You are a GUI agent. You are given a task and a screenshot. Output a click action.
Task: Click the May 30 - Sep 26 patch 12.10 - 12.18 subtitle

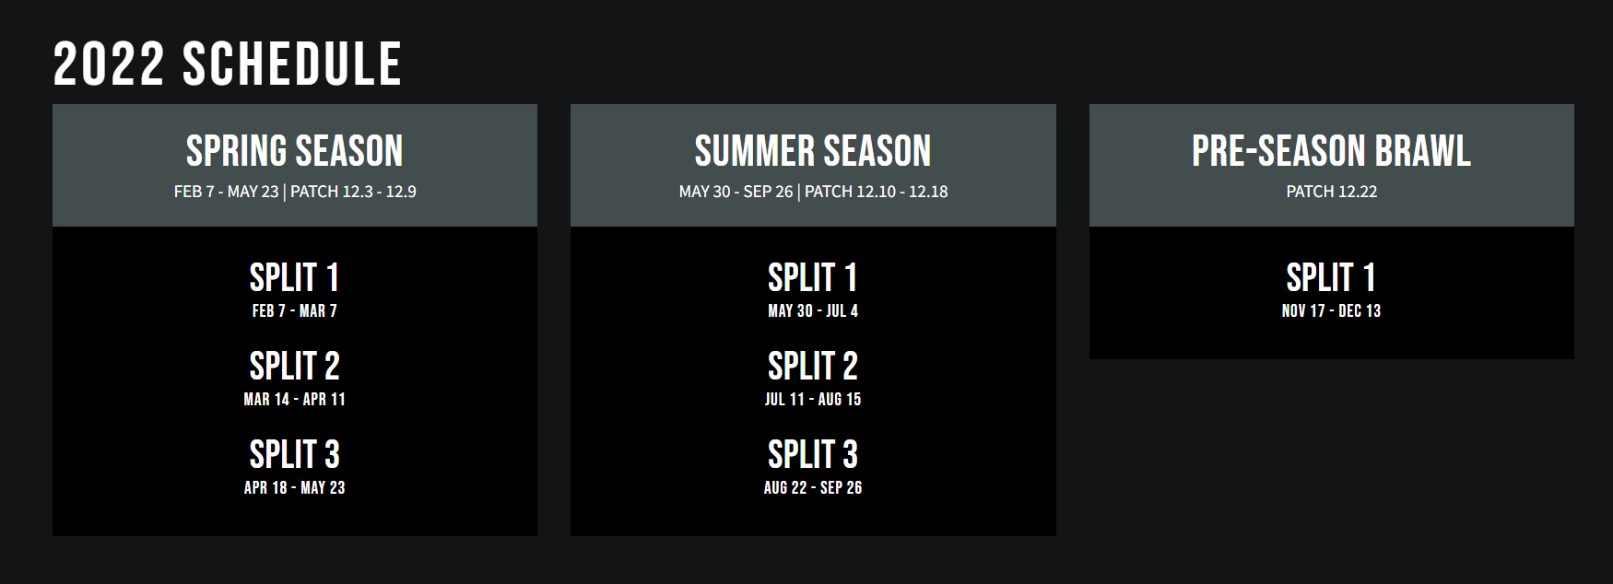coord(813,192)
